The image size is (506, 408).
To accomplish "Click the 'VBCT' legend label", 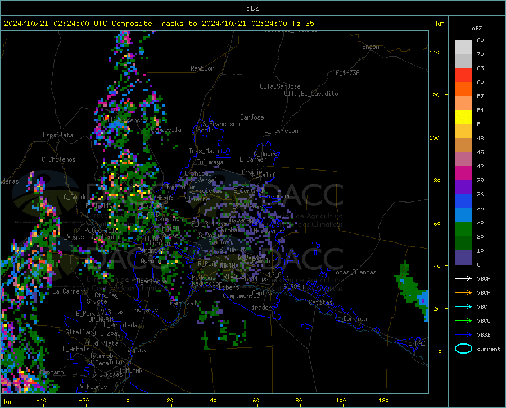I will [484, 306].
